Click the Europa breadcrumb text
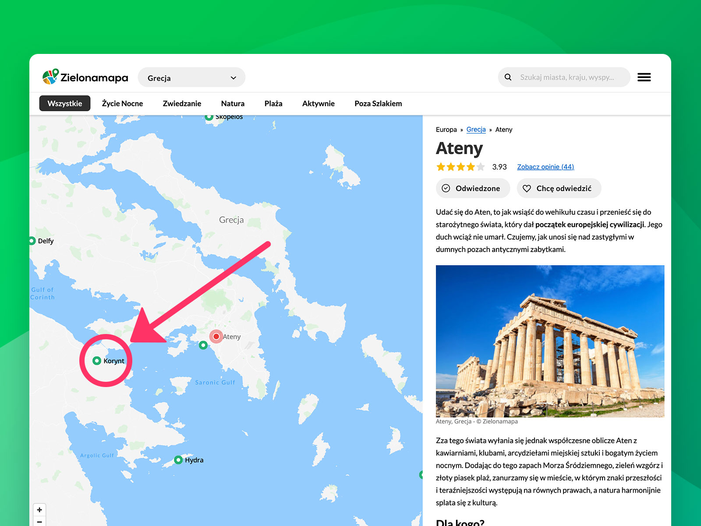 [x=446, y=130]
